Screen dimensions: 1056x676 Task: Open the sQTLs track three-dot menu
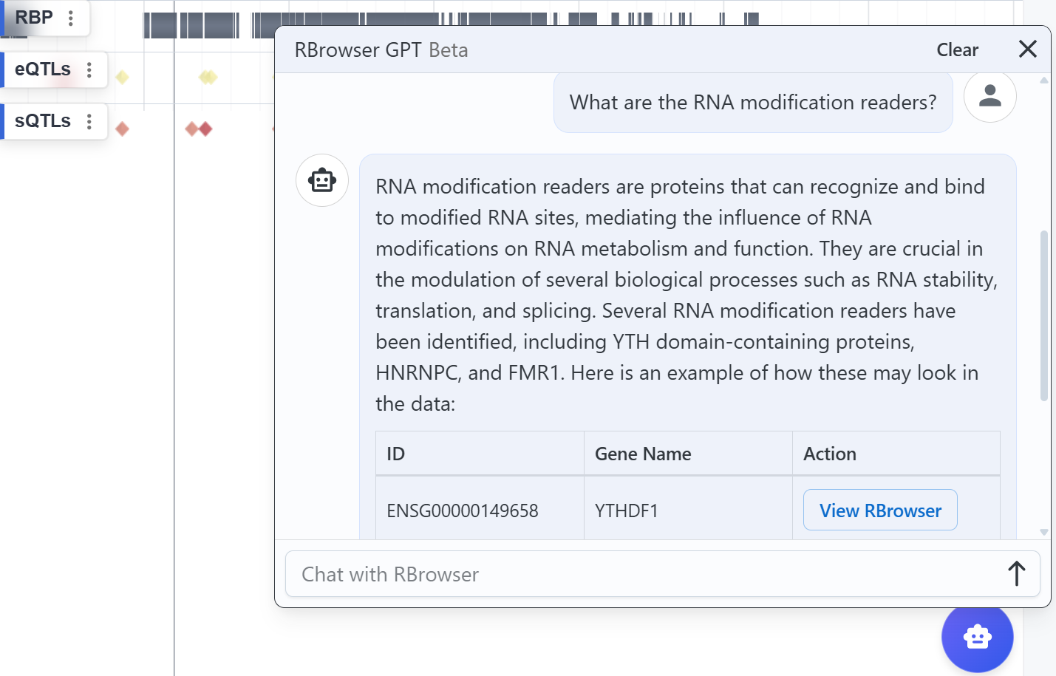point(89,122)
